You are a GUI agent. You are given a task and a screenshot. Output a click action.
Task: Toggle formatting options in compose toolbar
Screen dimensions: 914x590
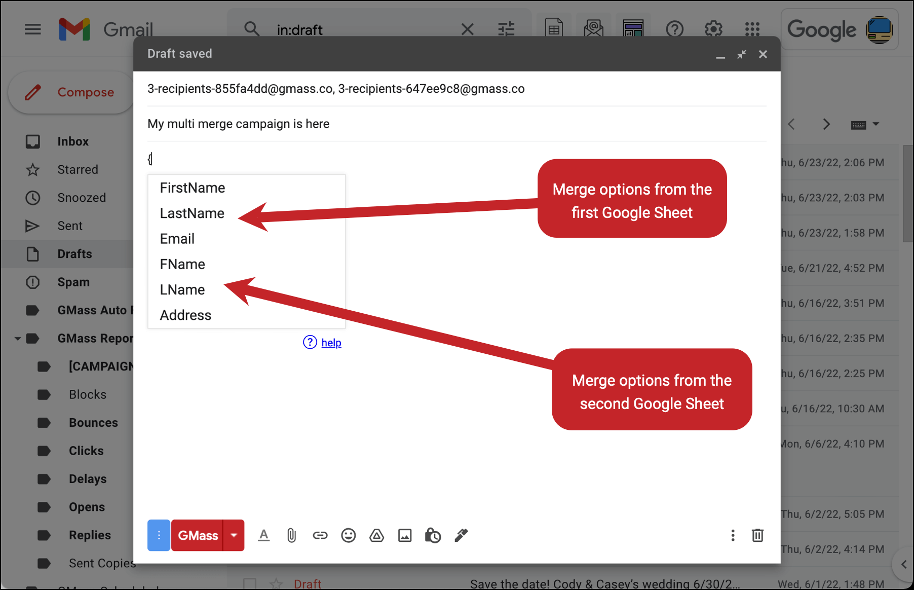point(264,535)
